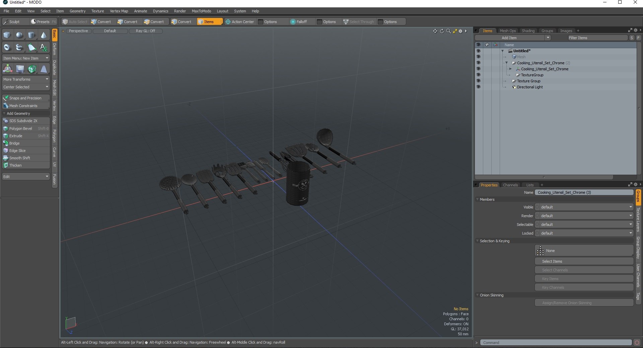Click the Filter Items field
This screenshot has height=348, width=643.
pos(597,38)
